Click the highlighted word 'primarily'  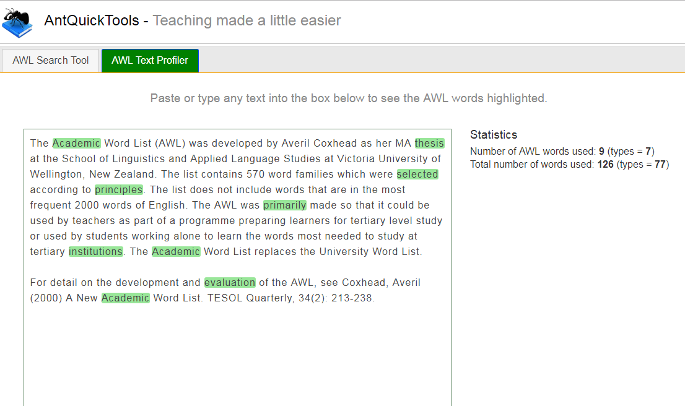coord(284,205)
